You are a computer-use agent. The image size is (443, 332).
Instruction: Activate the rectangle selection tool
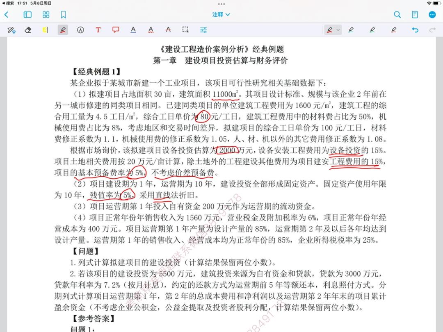(x=185, y=30)
